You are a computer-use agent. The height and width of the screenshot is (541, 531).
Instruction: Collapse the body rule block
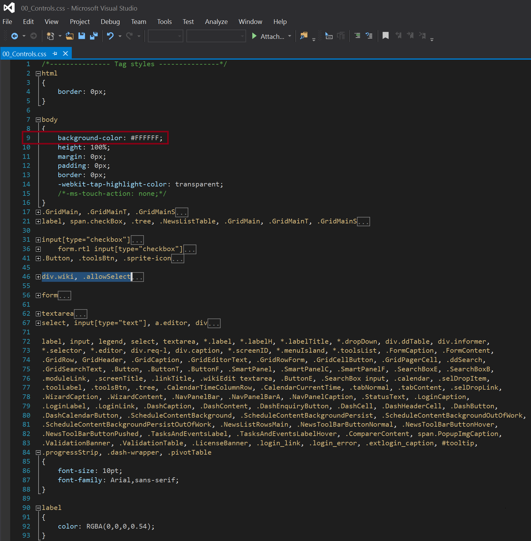click(x=38, y=120)
